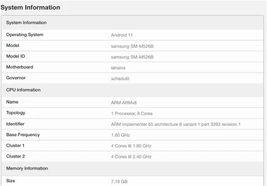Screen dimensions: 267x186
Task: Click the Topology row label
Action: coord(16,113)
